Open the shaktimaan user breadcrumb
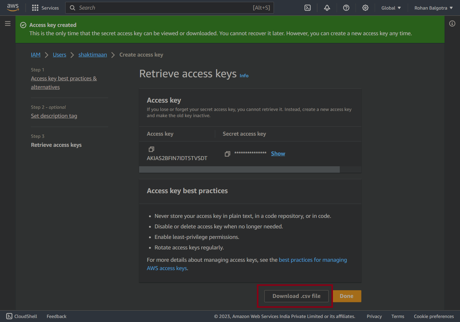460x322 pixels. coord(93,55)
